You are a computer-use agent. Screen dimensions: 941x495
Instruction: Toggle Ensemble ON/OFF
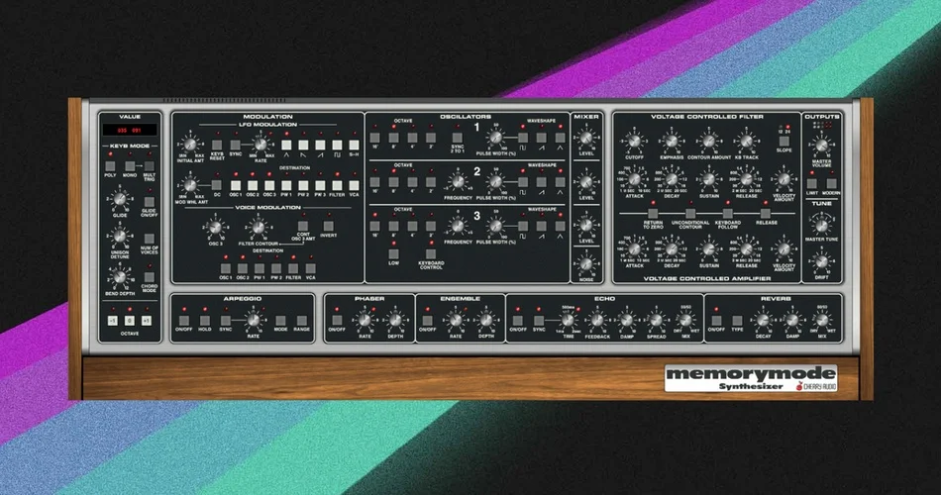coord(427,321)
